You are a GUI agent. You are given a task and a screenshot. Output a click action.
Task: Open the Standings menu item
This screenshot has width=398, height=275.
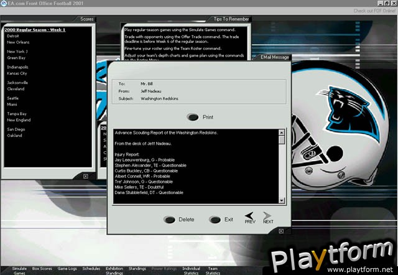point(137,268)
